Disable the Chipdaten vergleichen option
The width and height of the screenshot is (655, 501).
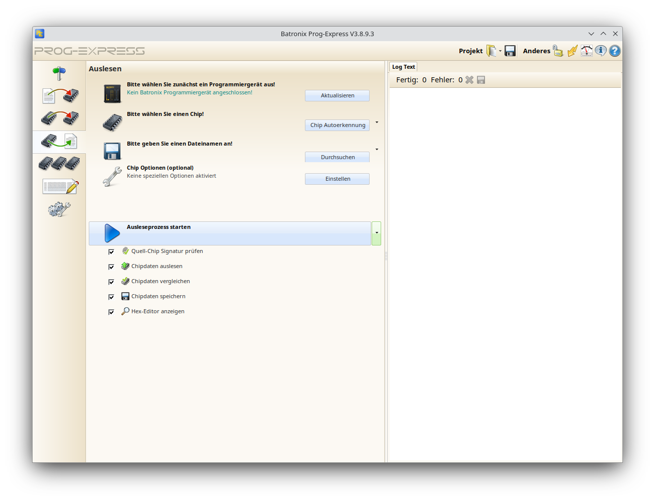[x=111, y=282]
